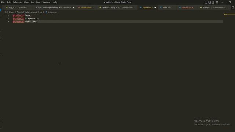Open the Go menu

[32, 3]
